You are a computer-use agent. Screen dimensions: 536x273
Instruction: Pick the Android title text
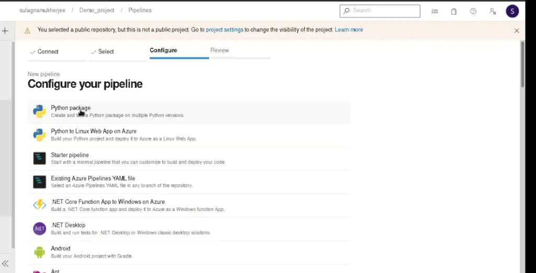pos(61,249)
